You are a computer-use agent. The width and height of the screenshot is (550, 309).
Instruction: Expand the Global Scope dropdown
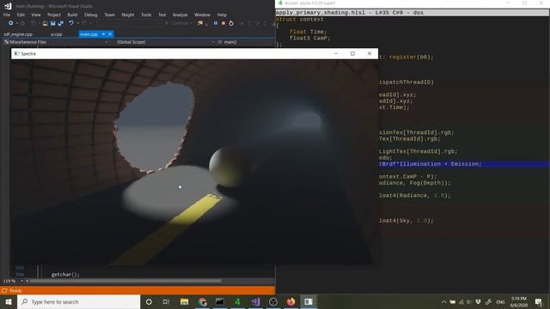pos(213,42)
